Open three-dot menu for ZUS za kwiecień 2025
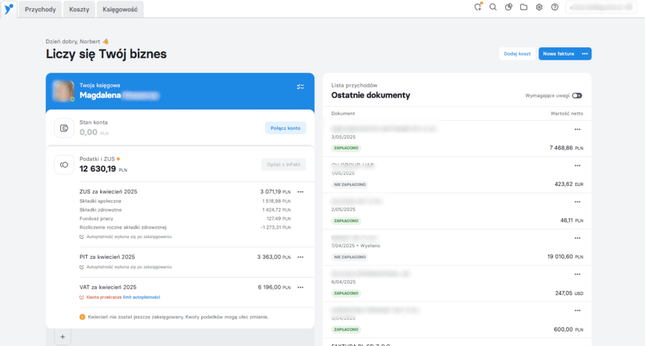Screen dimensions: 645x346 pos(300,192)
